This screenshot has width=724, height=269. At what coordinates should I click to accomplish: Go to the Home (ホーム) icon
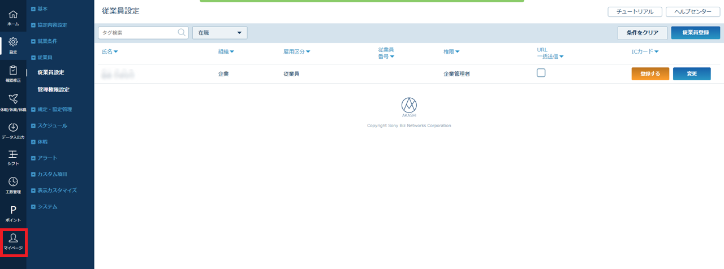click(13, 18)
